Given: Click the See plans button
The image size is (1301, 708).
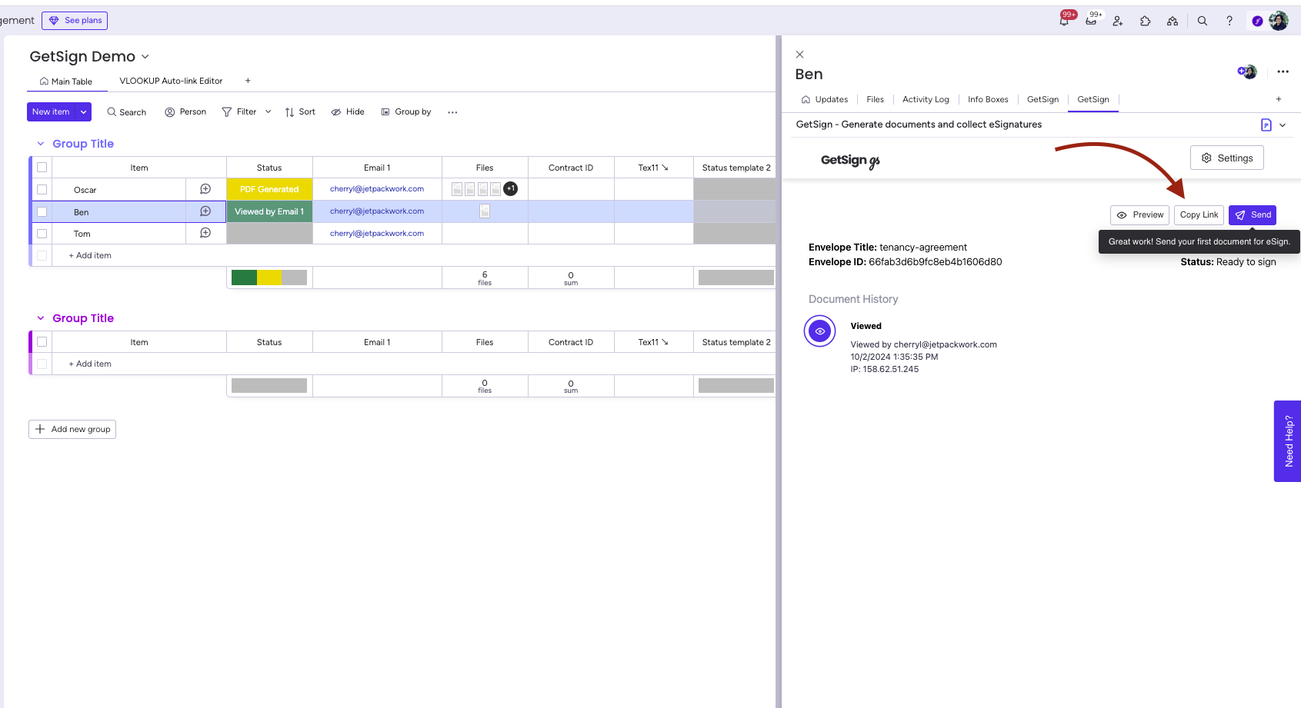Looking at the screenshot, I should 75,21.
